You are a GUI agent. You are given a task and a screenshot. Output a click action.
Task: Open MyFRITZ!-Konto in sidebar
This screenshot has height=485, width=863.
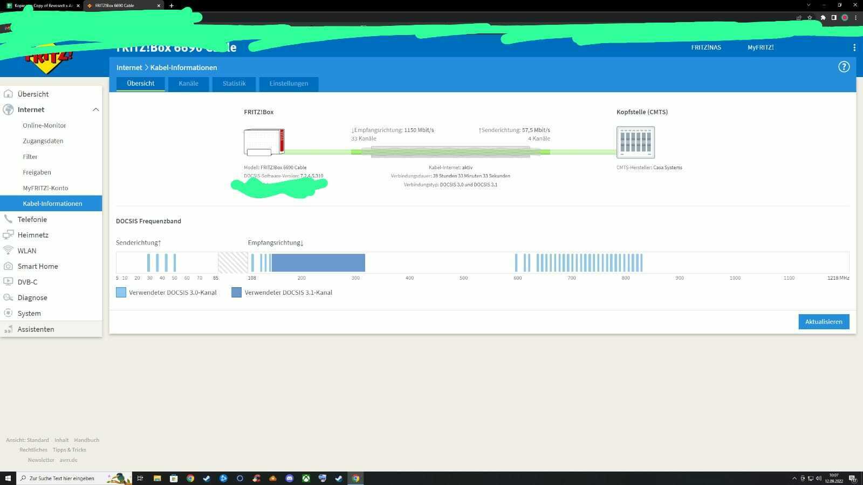click(x=45, y=188)
